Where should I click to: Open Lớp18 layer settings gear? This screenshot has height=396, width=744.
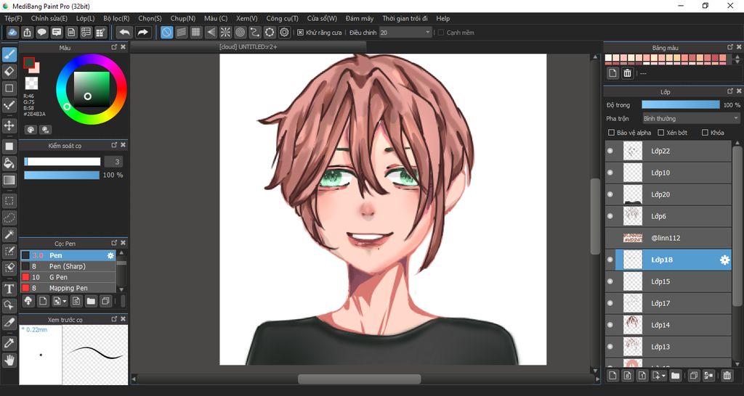pyautogui.click(x=724, y=260)
